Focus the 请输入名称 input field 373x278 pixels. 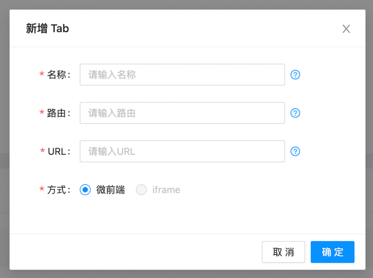[182, 75]
